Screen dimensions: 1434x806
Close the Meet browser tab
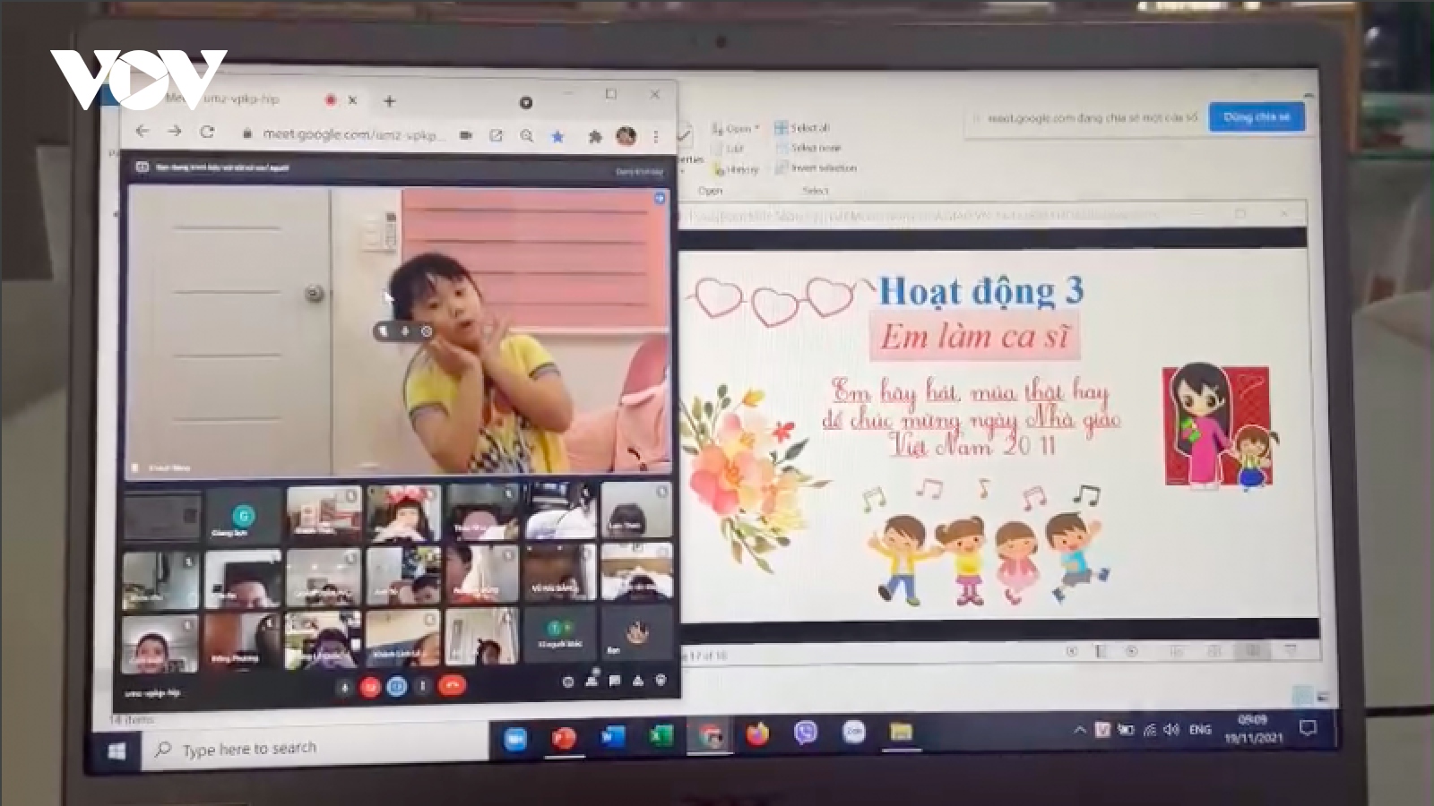tap(352, 100)
